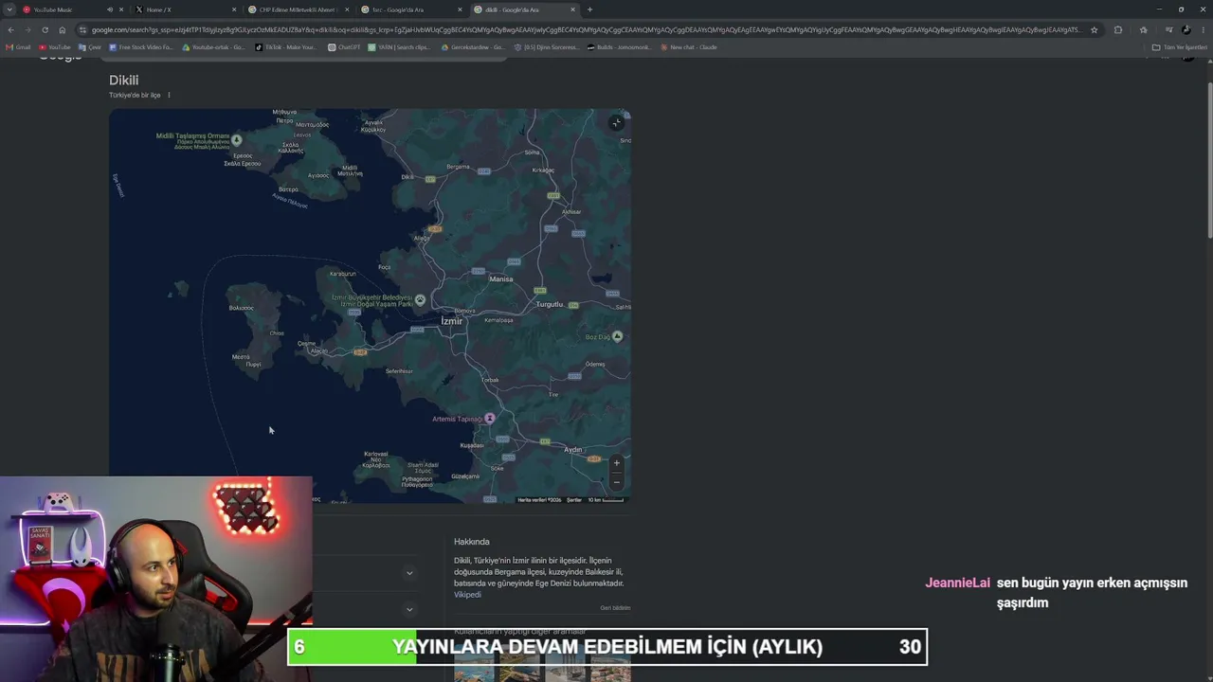
Task: Open the YouTube bookmark
Action: tap(53, 47)
